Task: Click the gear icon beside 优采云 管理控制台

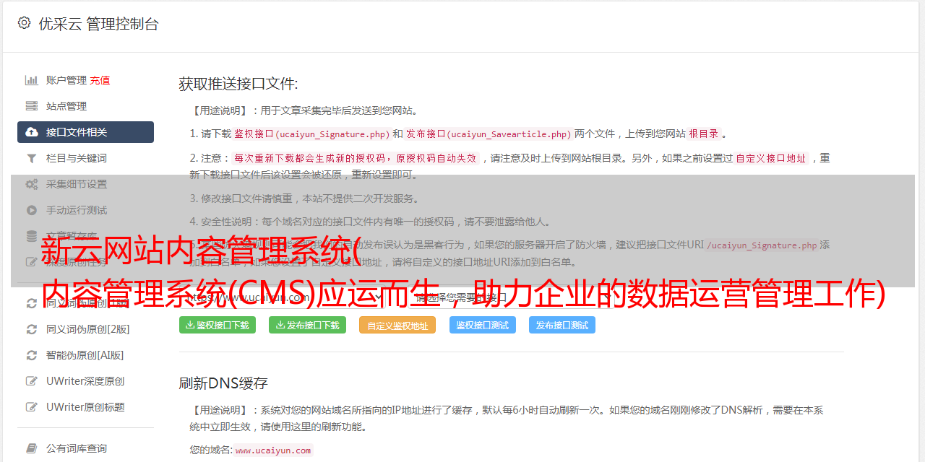Action: tap(24, 23)
